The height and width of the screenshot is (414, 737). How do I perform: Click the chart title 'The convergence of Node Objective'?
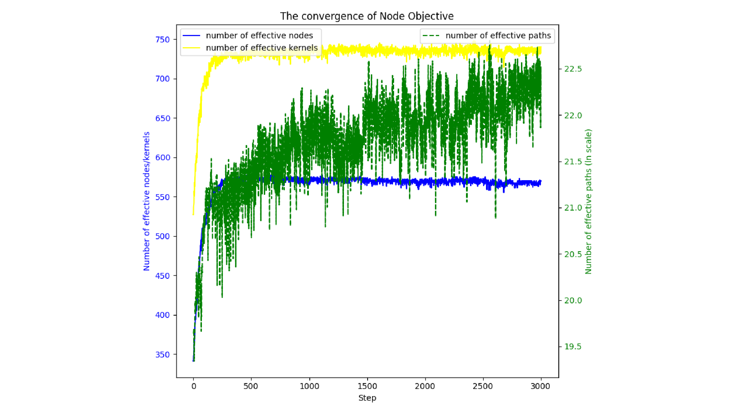pyautogui.click(x=366, y=16)
